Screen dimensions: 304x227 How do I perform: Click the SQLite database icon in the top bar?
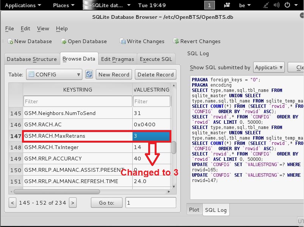(x=87, y=5)
